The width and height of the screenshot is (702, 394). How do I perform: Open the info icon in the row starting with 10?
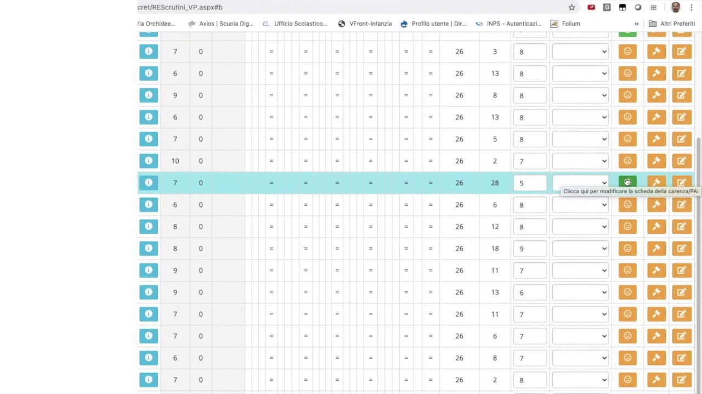(149, 161)
